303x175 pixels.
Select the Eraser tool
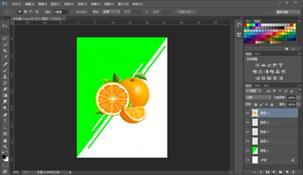click(5, 89)
